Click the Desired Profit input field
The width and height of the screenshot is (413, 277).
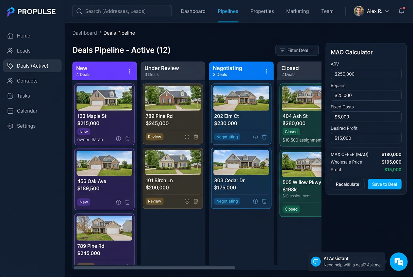pos(366,138)
